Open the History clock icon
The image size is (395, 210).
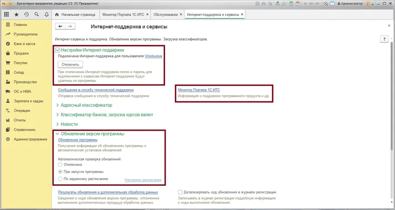(26, 14)
